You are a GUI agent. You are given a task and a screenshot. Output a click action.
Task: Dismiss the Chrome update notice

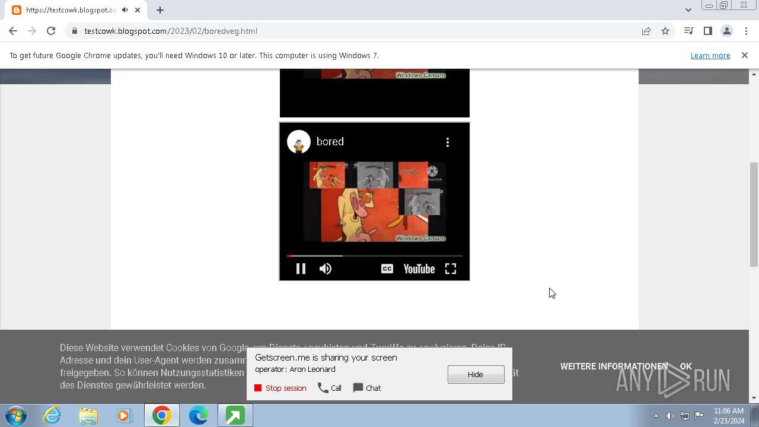tap(745, 55)
